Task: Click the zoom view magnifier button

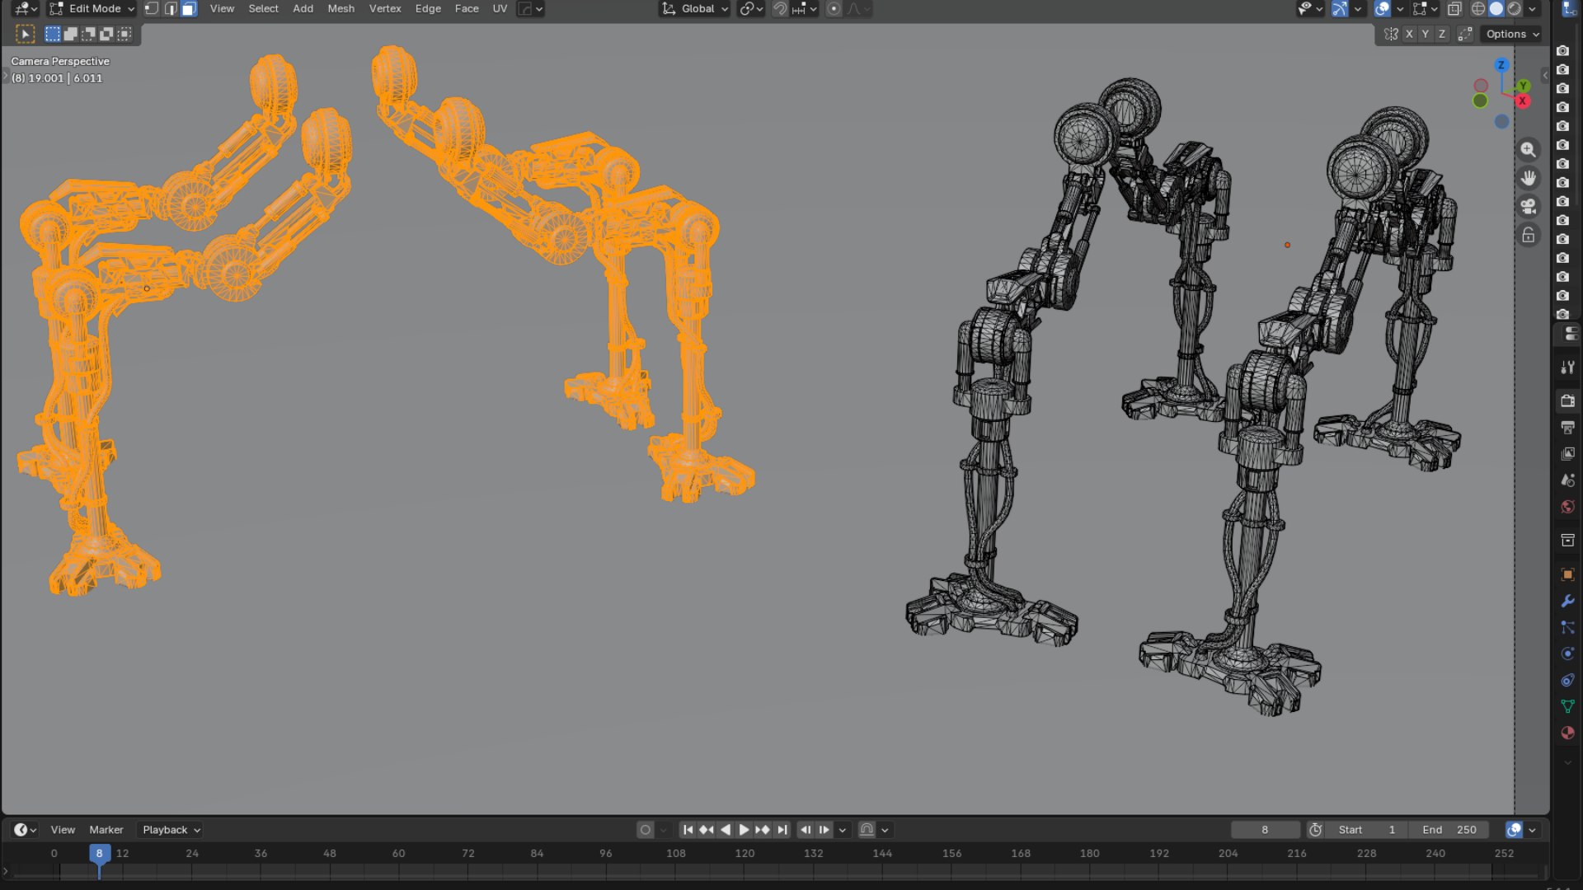Action: coord(1529,150)
